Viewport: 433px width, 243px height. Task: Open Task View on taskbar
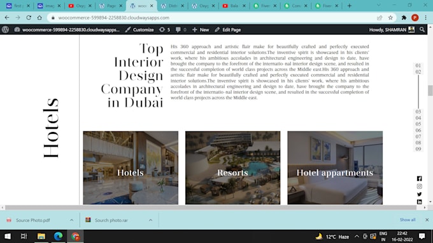pyautogui.click(x=24, y=236)
